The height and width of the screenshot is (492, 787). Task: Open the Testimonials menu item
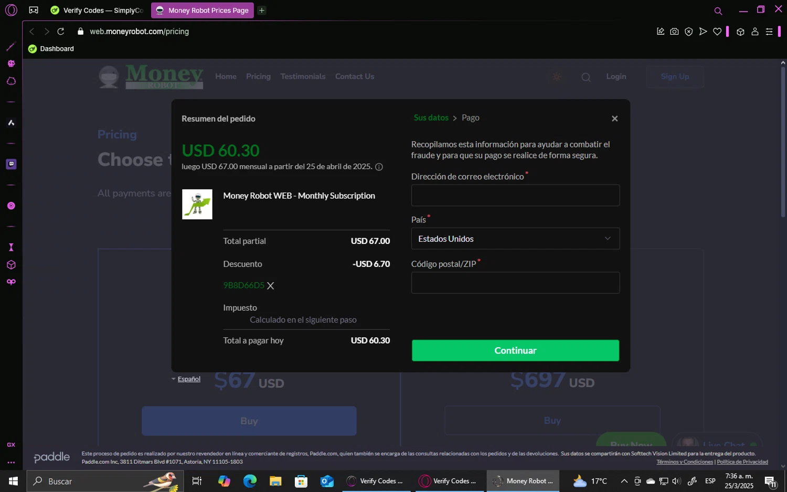[x=303, y=77]
